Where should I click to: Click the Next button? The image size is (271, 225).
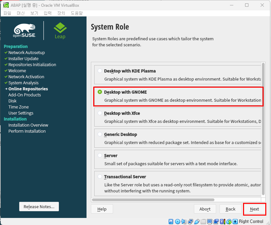255,209
